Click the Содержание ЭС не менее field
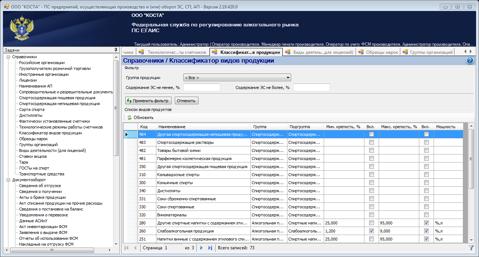 201,87
